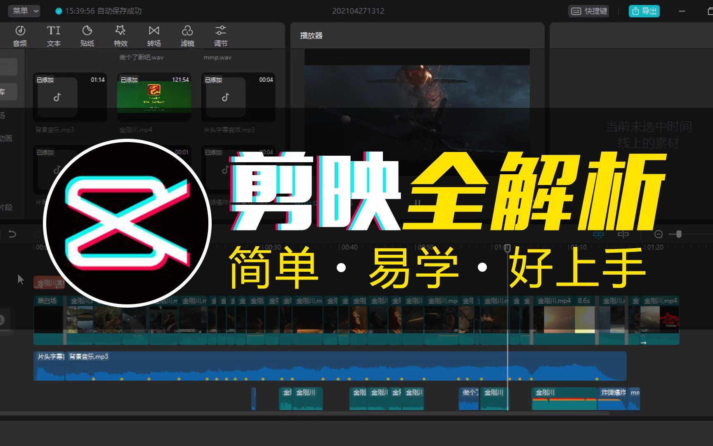
Task: Click the mmp.wav file name
Action: pyautogui.click(x=217, y=57)
